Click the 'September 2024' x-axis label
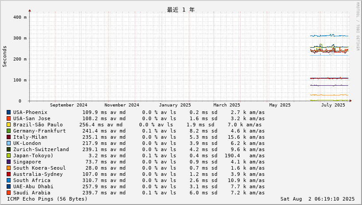Image resolution: width=362 pixels, height=205 pixels. coord(69,105)
